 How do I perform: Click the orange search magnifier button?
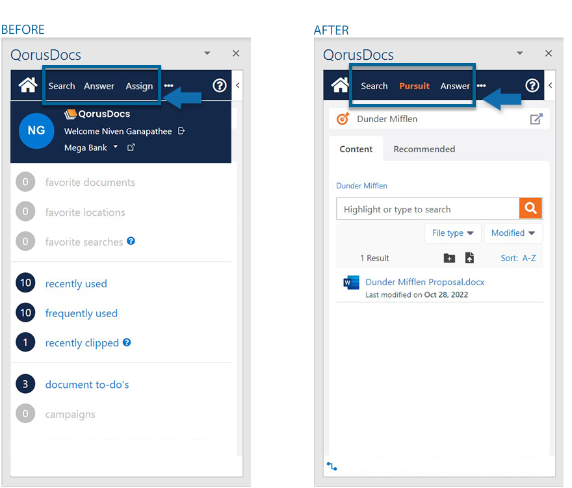530,209
